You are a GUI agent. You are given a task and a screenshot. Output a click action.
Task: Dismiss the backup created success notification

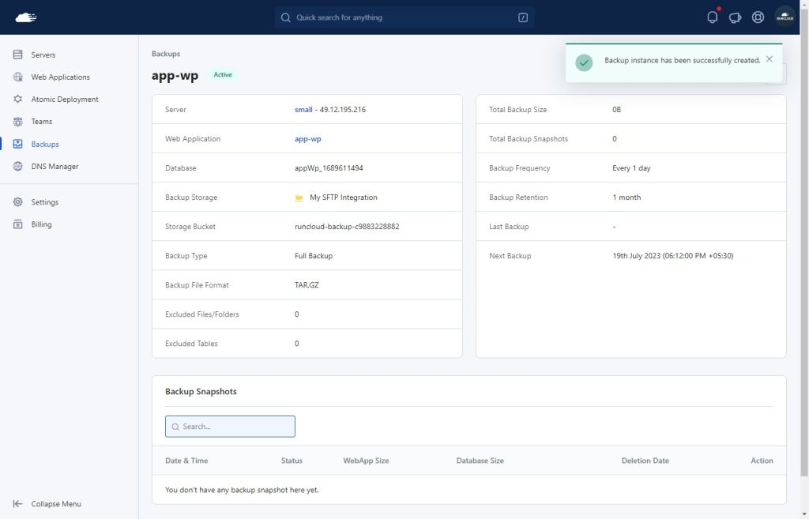tap(769, 59)
